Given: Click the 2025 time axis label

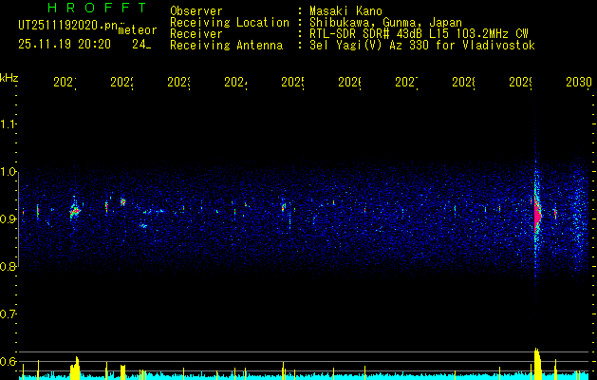Looking at the screenshot, I should coord(292,82).
